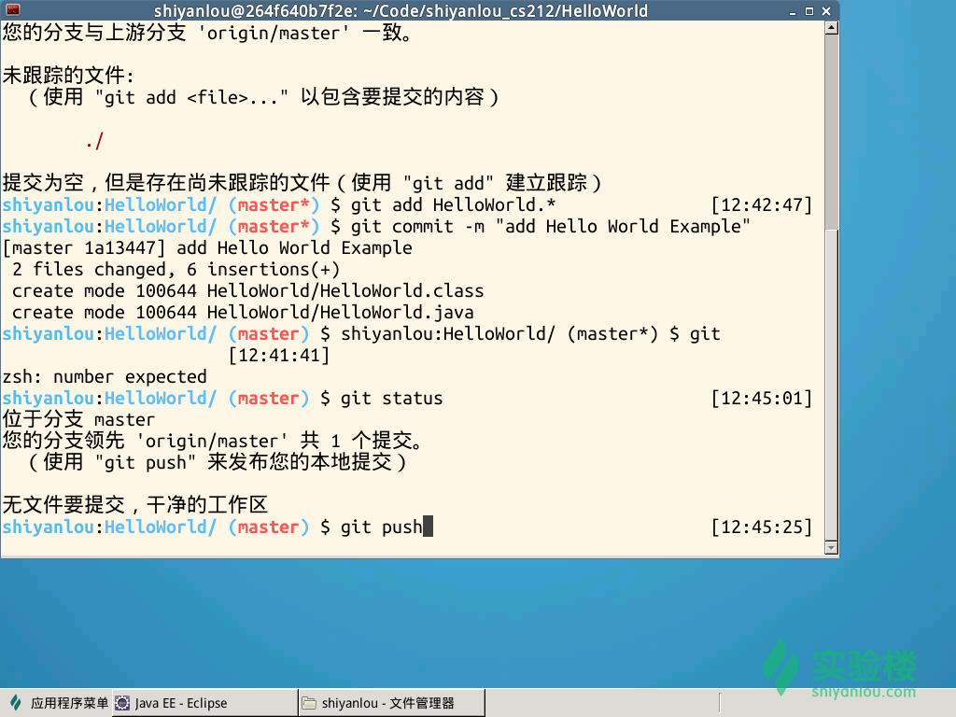Click the terminal vertical scrollbar thumb

click(831, 384)
